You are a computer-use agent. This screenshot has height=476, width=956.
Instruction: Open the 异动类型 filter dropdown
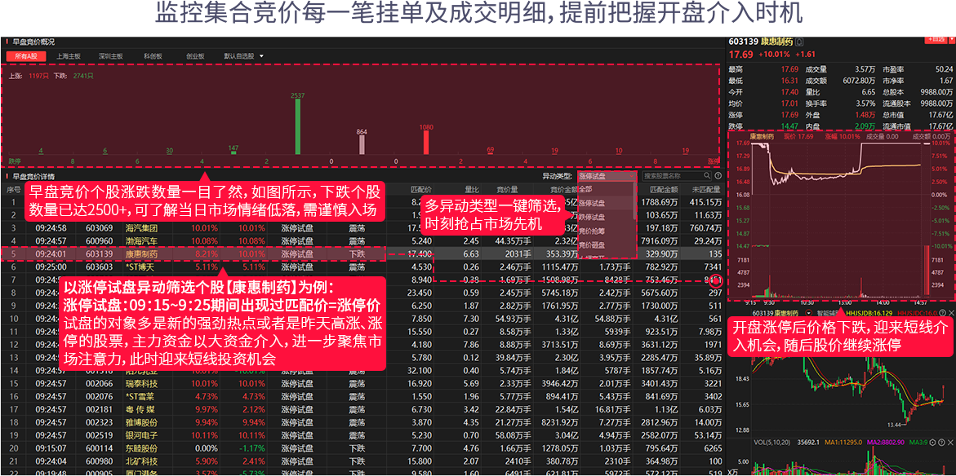click(606, 177)
